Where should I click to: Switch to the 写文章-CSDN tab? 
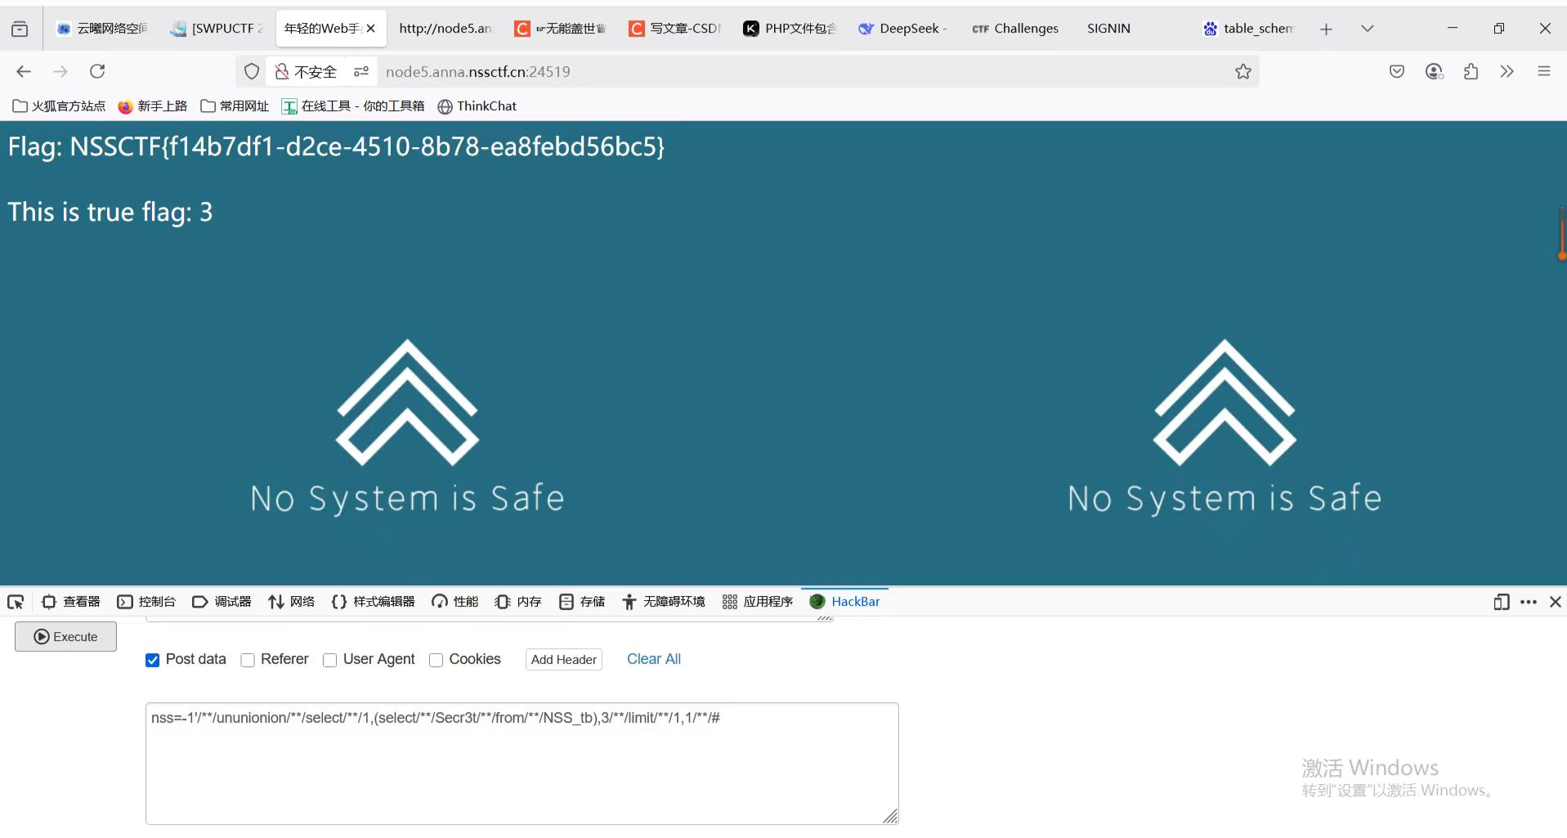pyautogui.click(x=675, y=29)
